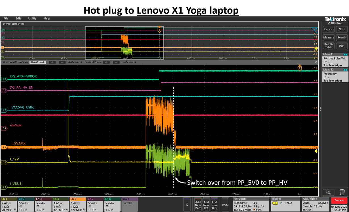Click the I_VBUS waveform label
Viewport: 349px width, 212px height.
(x=16, y=184)
